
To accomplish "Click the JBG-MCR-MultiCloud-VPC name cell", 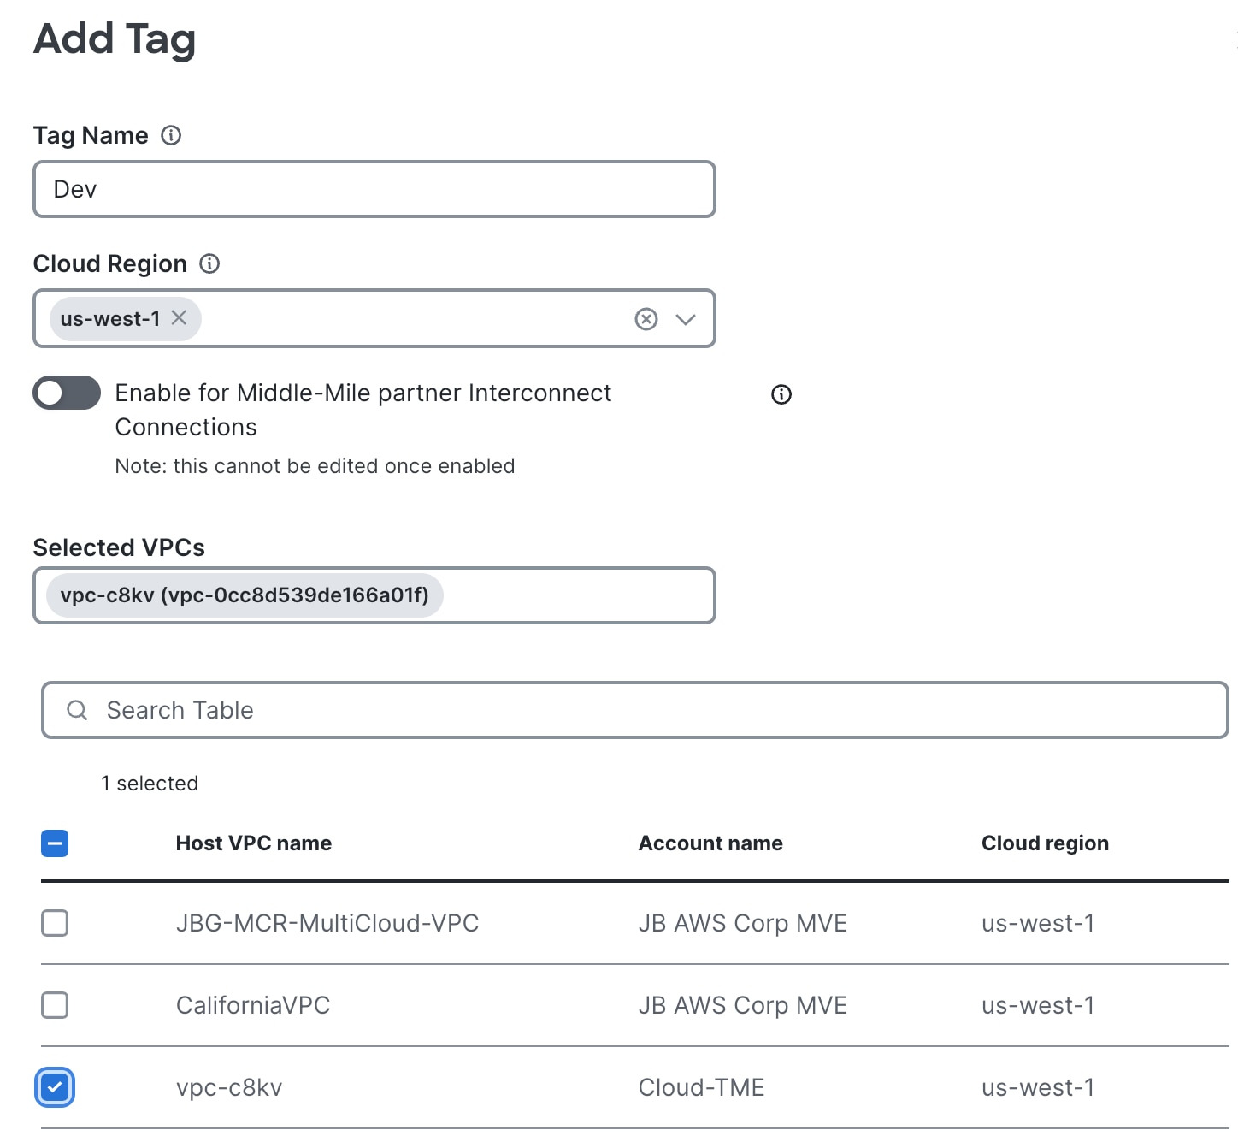I will (327, 923).
